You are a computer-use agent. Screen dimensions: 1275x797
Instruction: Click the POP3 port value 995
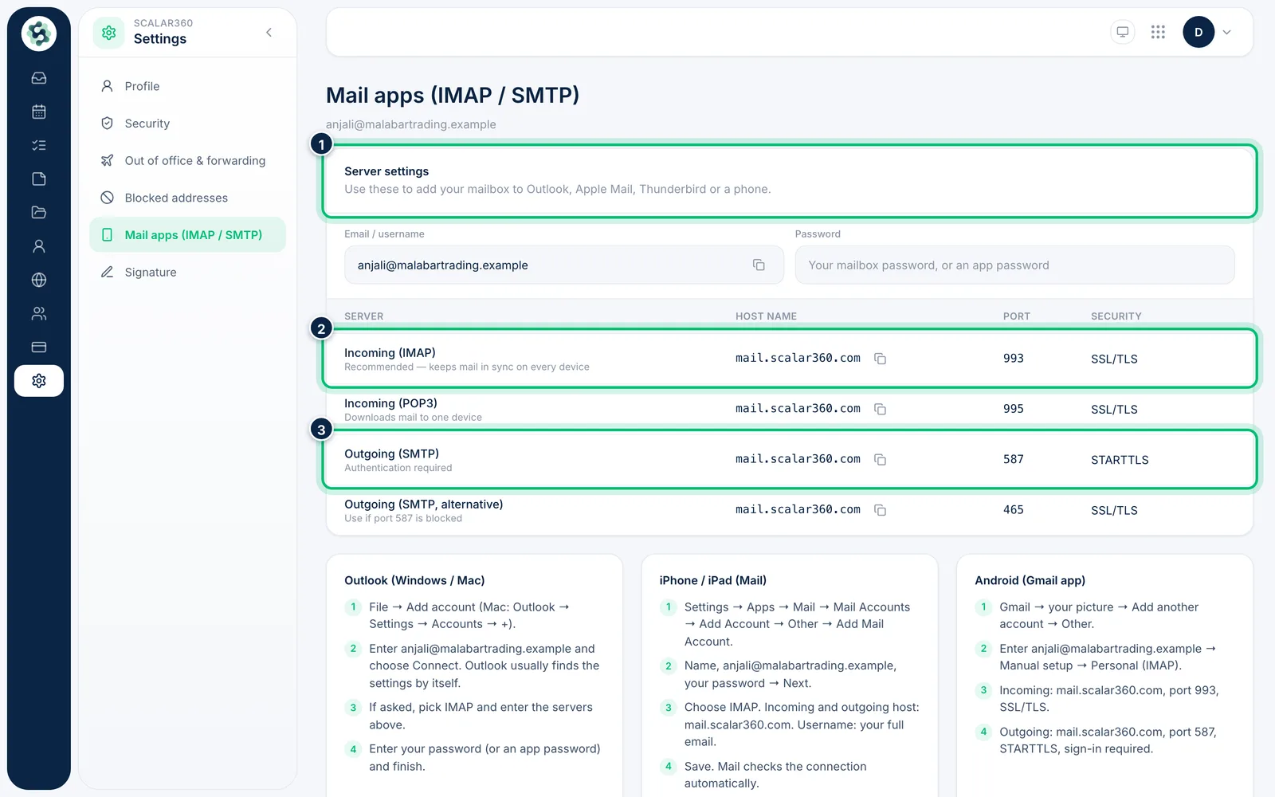tap(1013, 409)
